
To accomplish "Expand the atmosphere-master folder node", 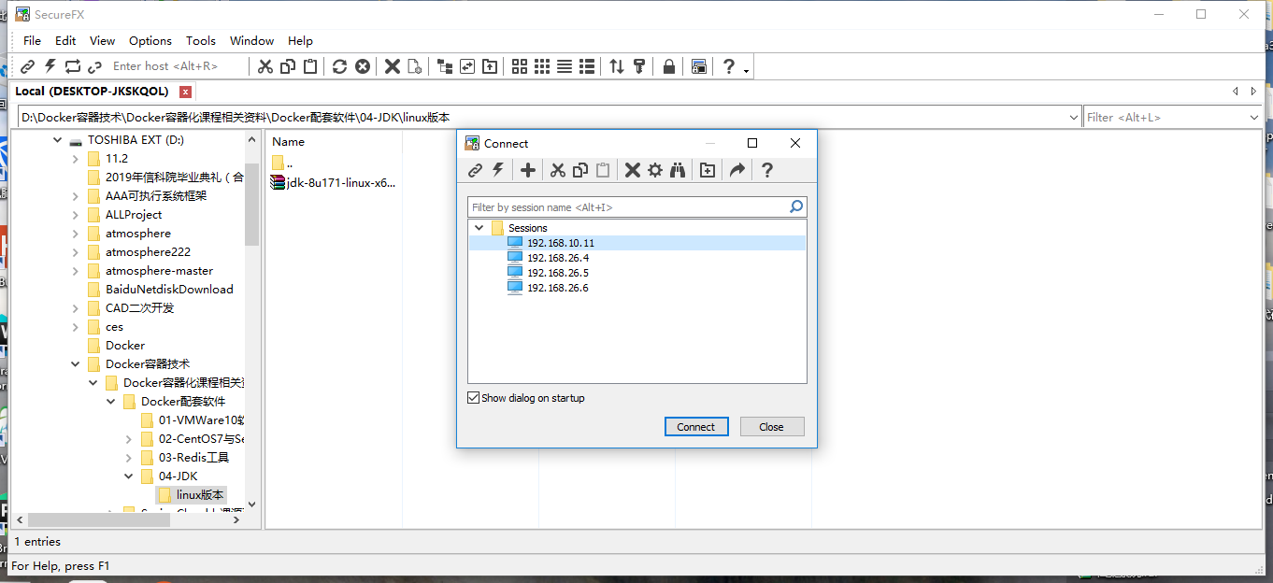I will [x=76, y=271].
